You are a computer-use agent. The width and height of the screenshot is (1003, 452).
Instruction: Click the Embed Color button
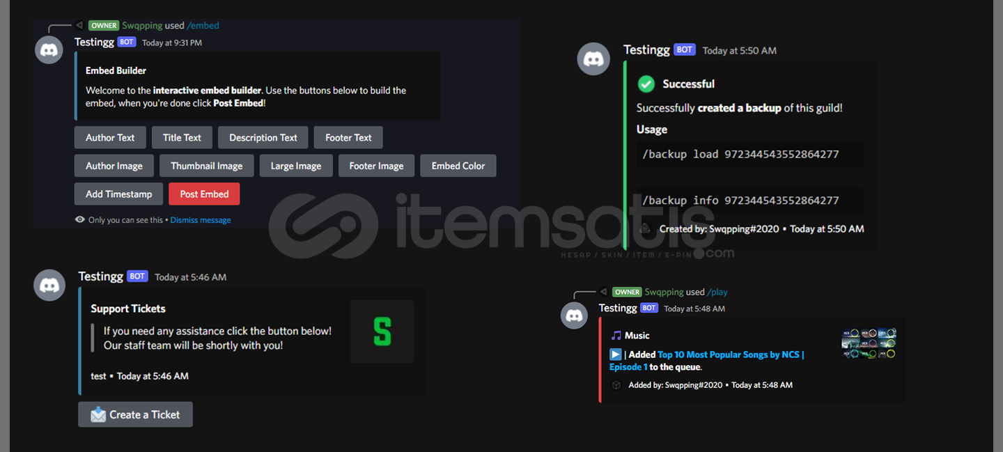pos(458,166)
